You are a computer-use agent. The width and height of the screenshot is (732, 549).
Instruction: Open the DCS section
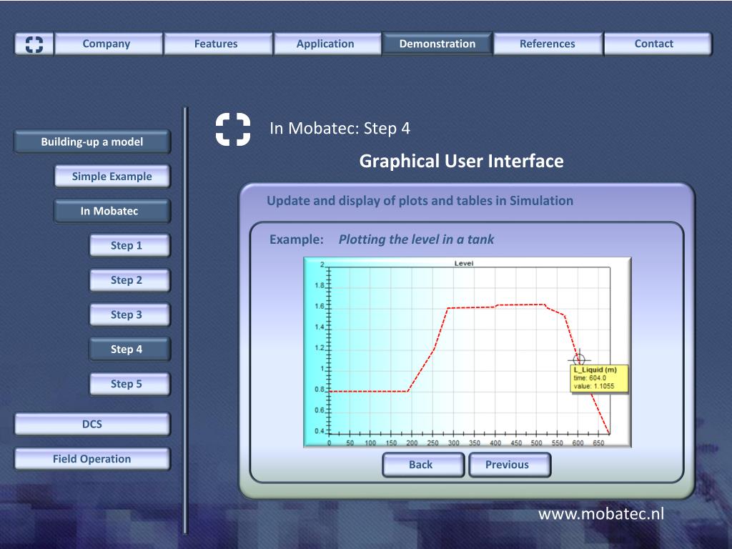[x=92, y=424]
